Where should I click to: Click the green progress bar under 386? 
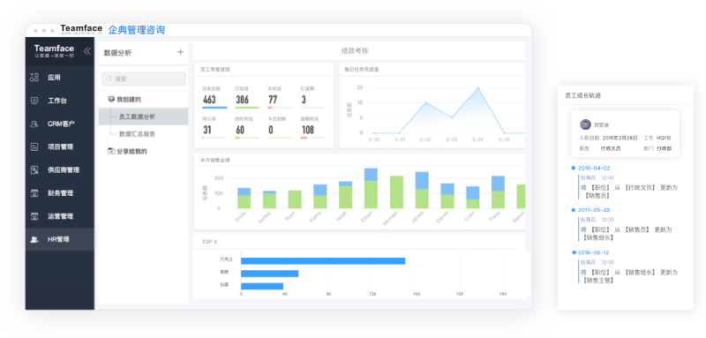pos(247,108)
